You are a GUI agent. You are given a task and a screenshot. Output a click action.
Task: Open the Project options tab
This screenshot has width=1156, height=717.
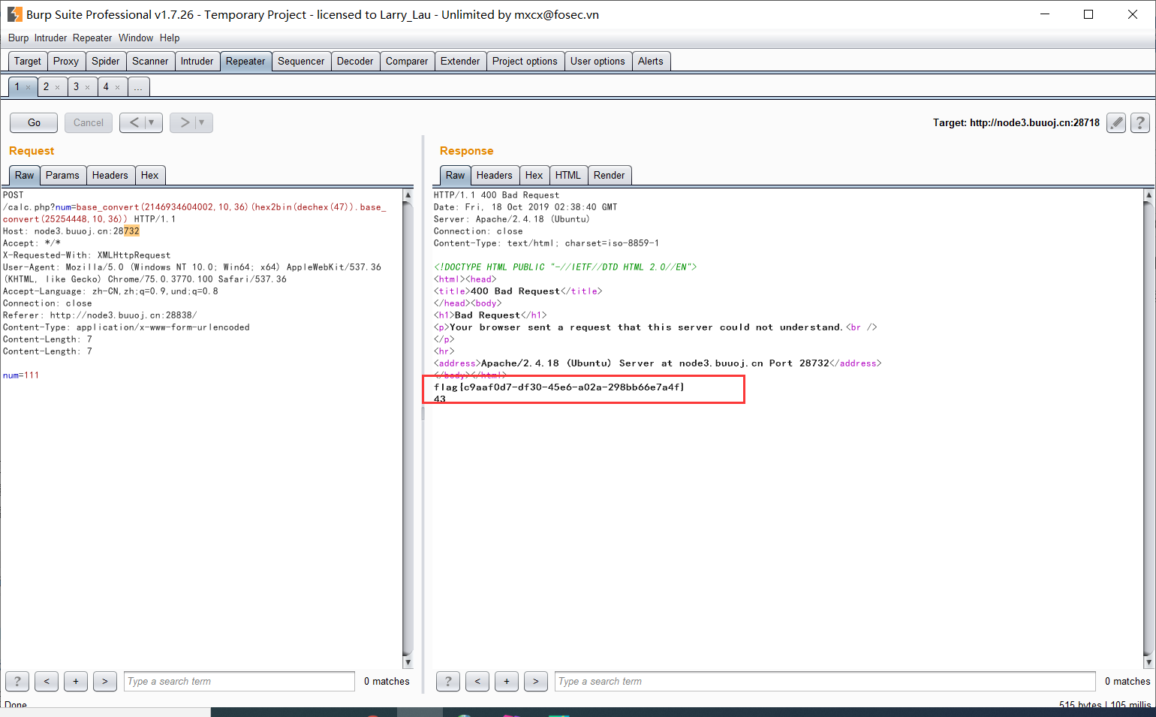(x=525, y=62)
